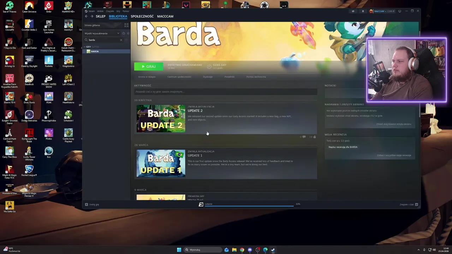Start the game with GRAJ button
The image size is (452, 254).
(148, 66)
